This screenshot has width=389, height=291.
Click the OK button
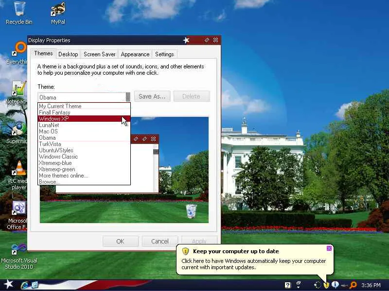coord(120,241)
